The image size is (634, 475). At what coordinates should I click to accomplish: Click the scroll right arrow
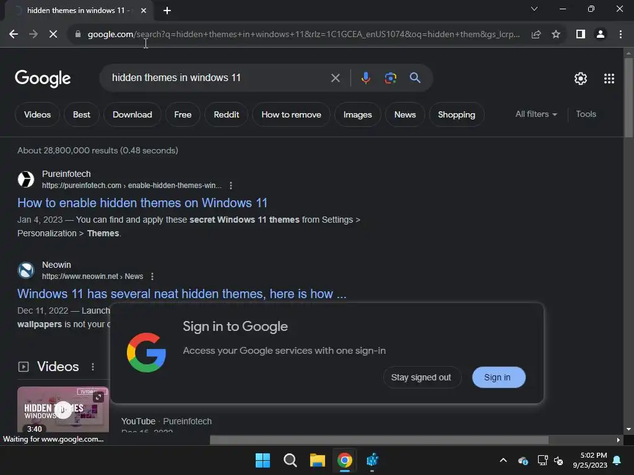pyautogui.click(x=619, y=440)
